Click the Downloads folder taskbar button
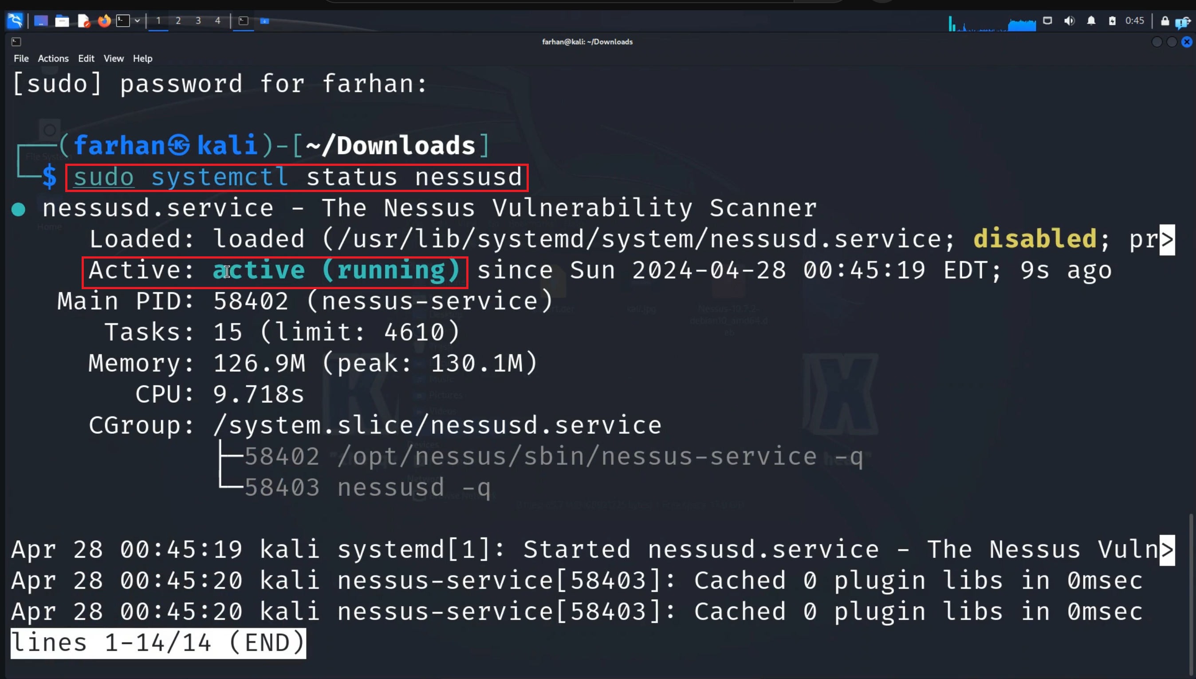Screen dimensions: 1196x679 coord(264,20)
